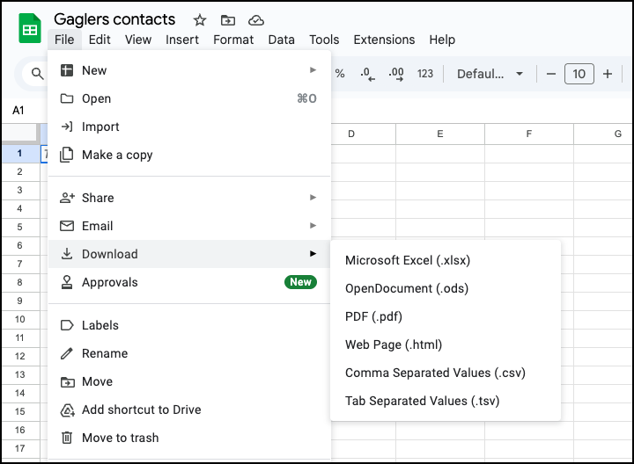Click the move-to-folder icon beside title
The height and width of the screenshot is (464, 634).
coord(228,19)
